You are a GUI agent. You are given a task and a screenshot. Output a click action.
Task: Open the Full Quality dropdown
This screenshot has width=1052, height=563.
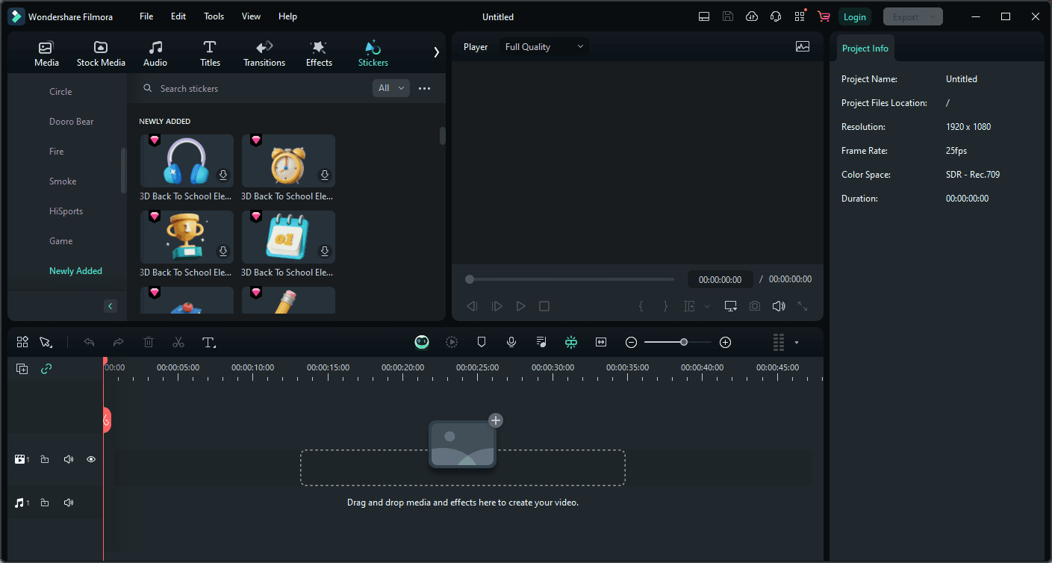click(544, 47)
